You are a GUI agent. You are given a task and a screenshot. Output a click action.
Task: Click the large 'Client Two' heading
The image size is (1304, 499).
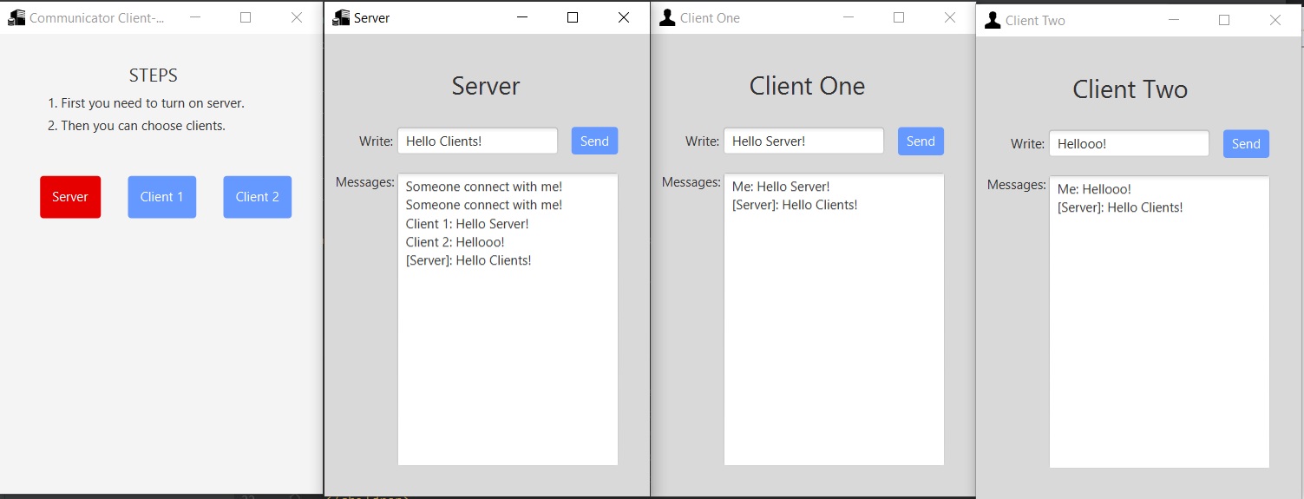[x=1130, y=89]
